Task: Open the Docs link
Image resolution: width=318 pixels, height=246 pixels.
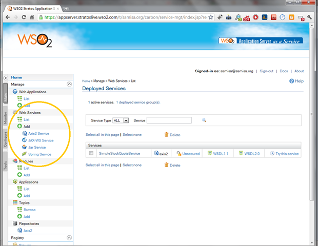Action: (x=284, y=71)
